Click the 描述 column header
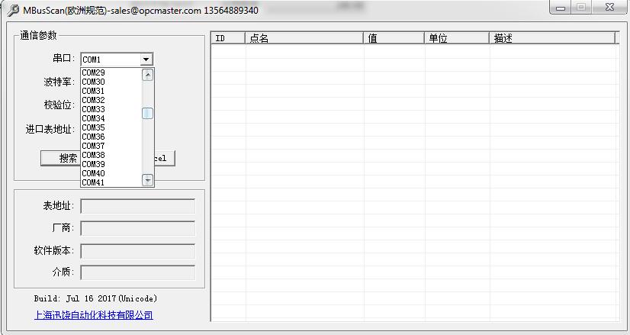This screenshot has height=335, width=630. pyautogui.click(x=551, y=38)
